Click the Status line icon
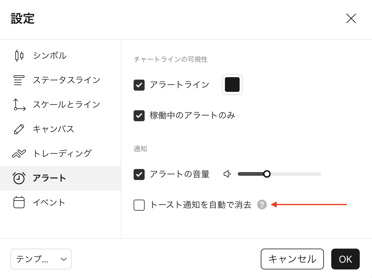Viewport: 372px width, 278px height. (19, 80)
